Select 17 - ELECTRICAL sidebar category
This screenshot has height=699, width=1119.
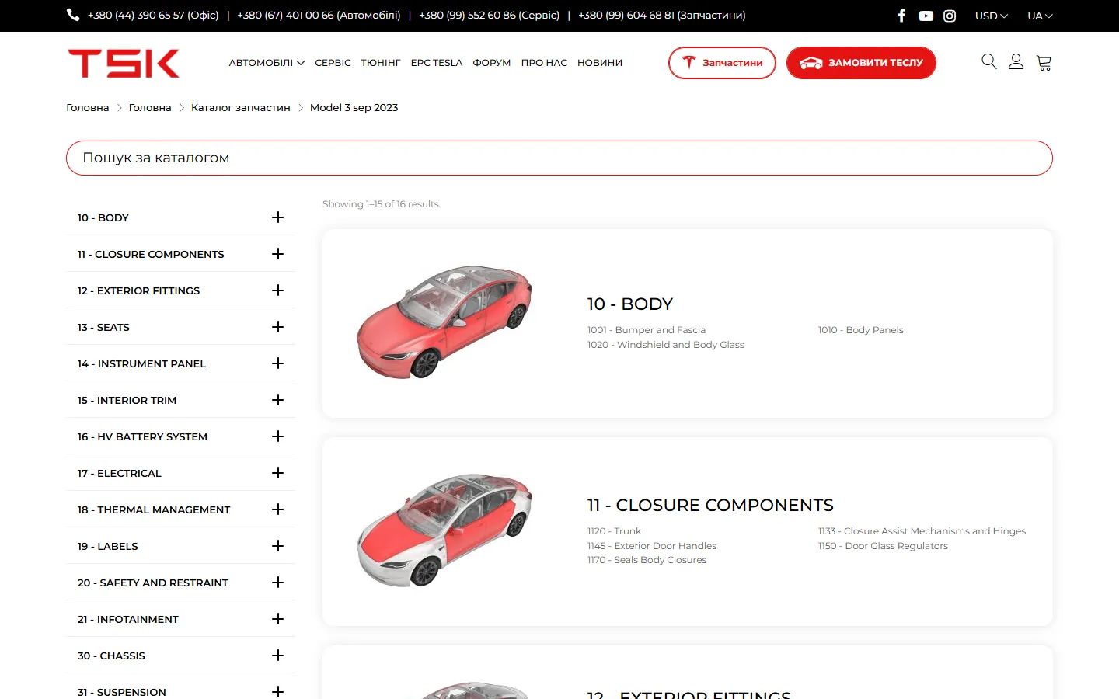120,474
